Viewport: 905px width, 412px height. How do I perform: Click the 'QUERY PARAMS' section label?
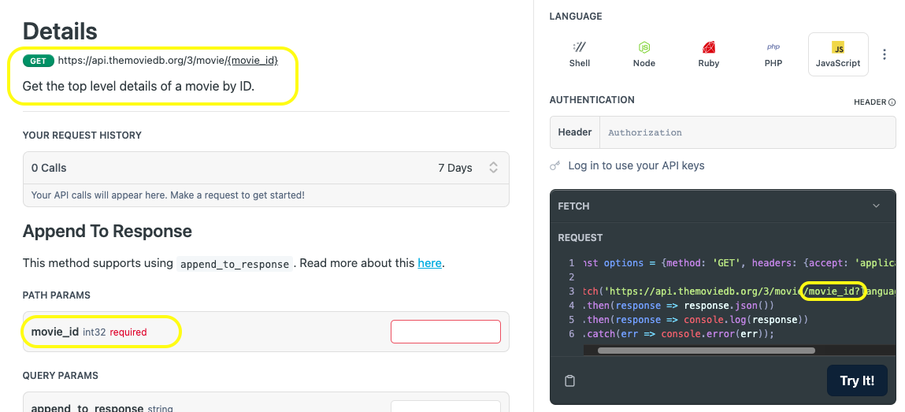60,376
